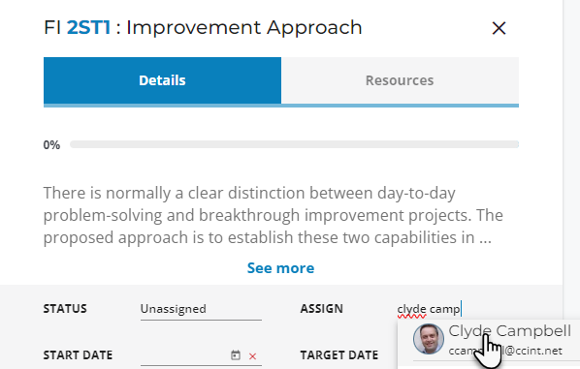This screenshot has width=580, height=369.
Task: Clear the Start Date with red x
Action: 252,356
